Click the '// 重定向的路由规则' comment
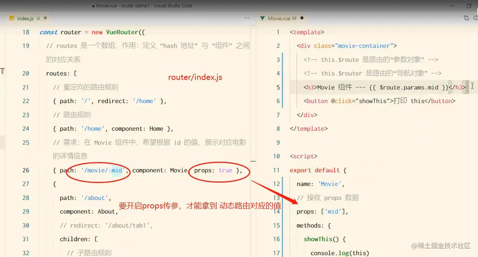Image resolution: width=478 pixels, height=257 pixels. [85, 87]
